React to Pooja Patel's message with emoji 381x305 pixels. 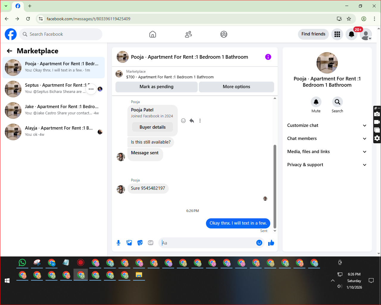pos(183,121)
